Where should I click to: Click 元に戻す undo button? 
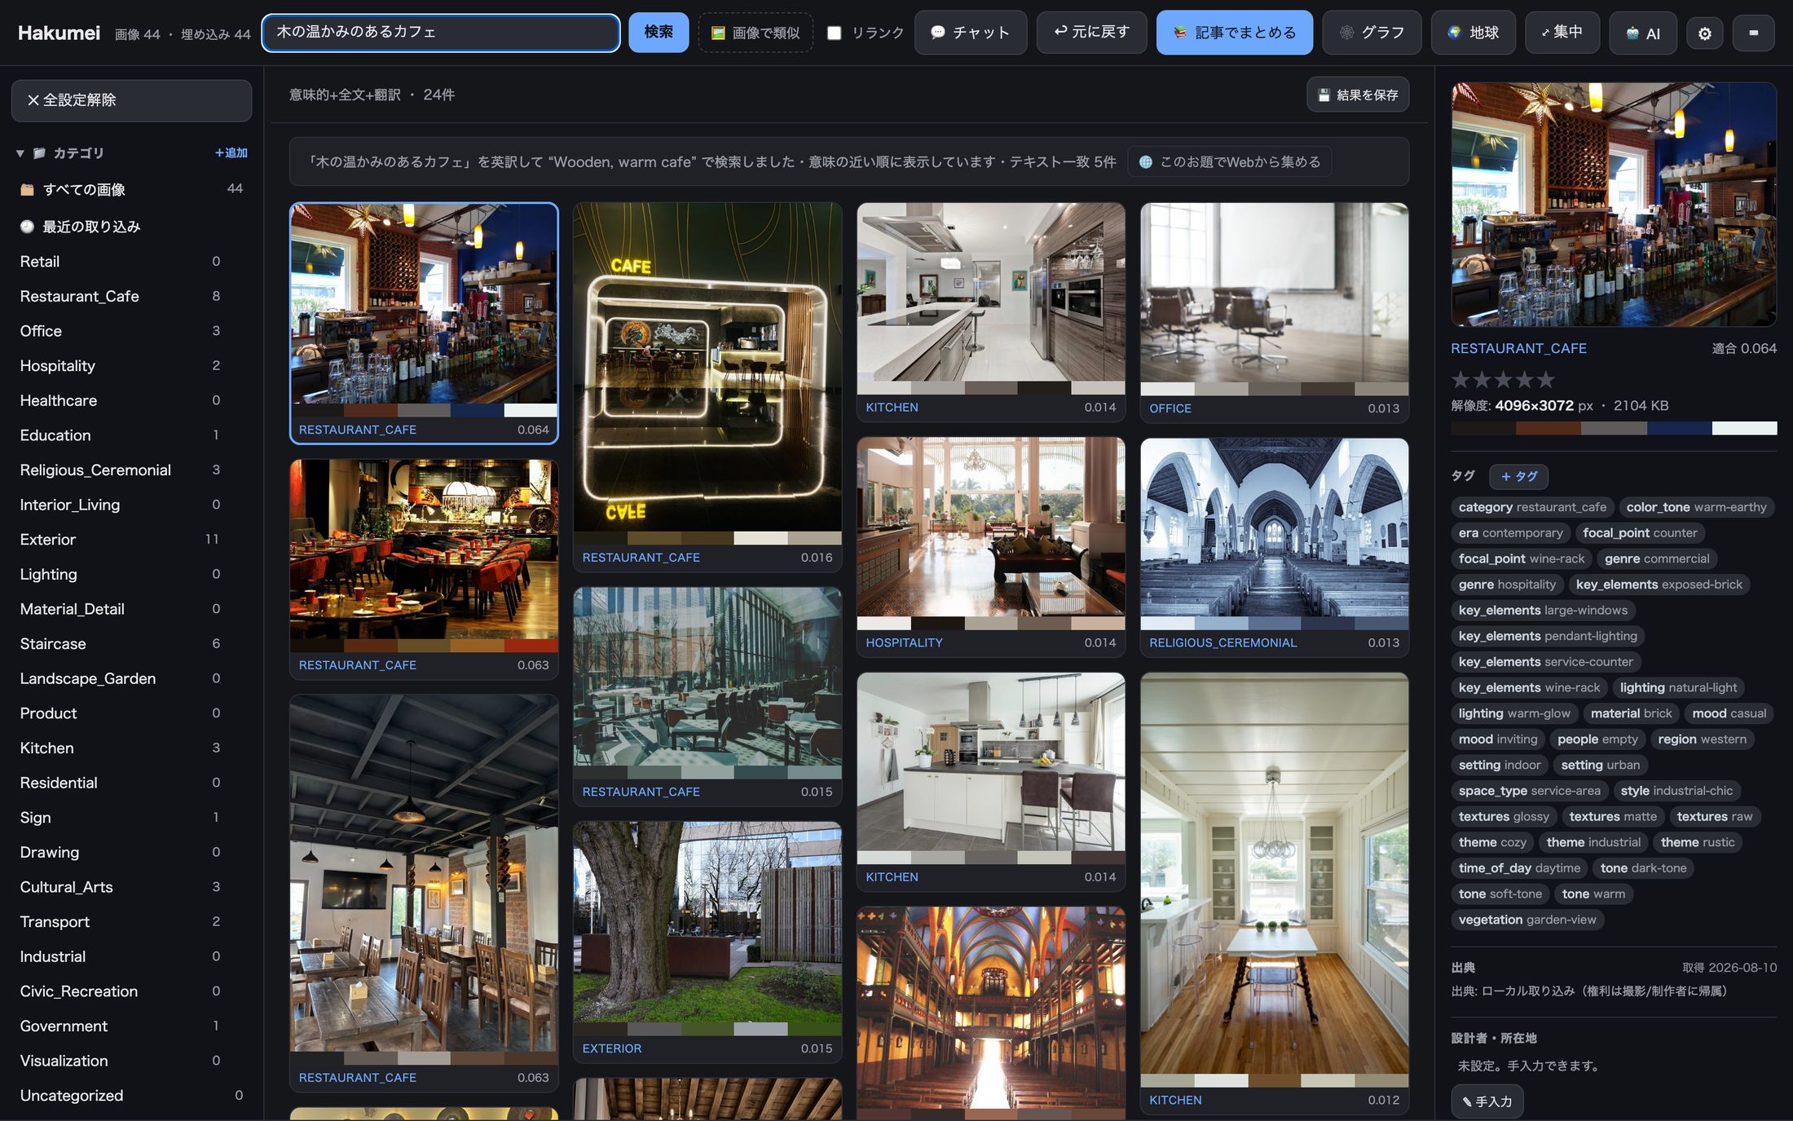click(x=1091, y=33)
